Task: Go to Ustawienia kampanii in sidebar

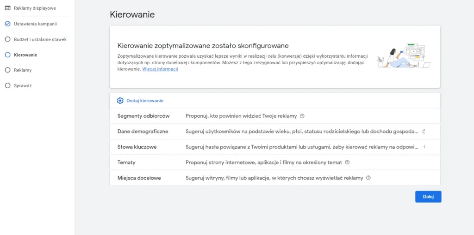Action: 35,24
